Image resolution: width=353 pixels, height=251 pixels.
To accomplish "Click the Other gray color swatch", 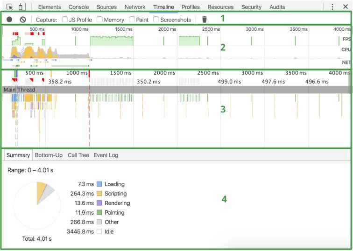I will (x=99, y=222).
